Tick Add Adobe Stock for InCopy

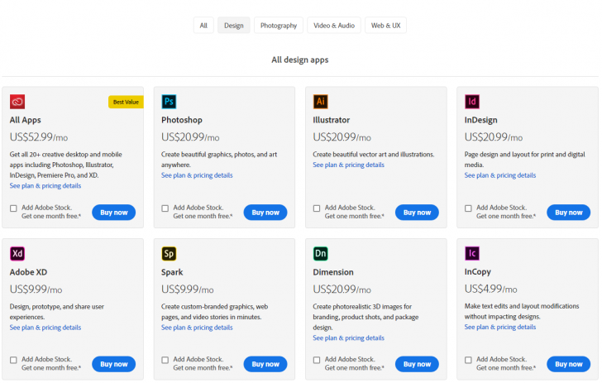click(468, 360)
